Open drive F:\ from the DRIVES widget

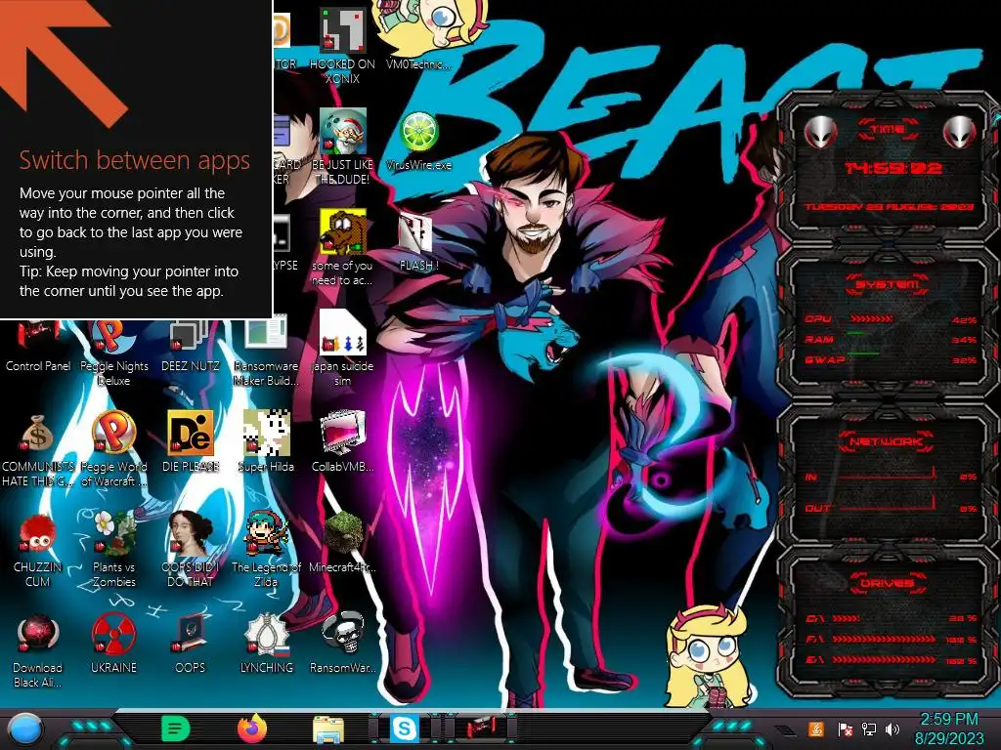[x=890, y=639]
